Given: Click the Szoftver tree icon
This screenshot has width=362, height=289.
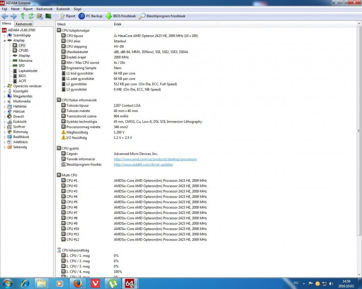Looking at the screenshot, I should (x=10, y=127).
